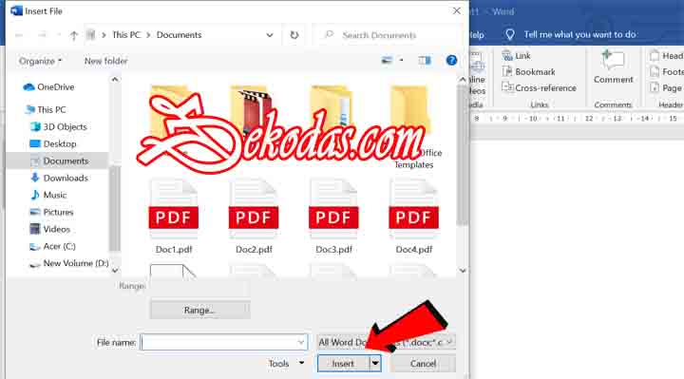The width and height of the screenshot is (684, 379).
Task: Refresh the Documents folder listing
Action: coord(294,35)
